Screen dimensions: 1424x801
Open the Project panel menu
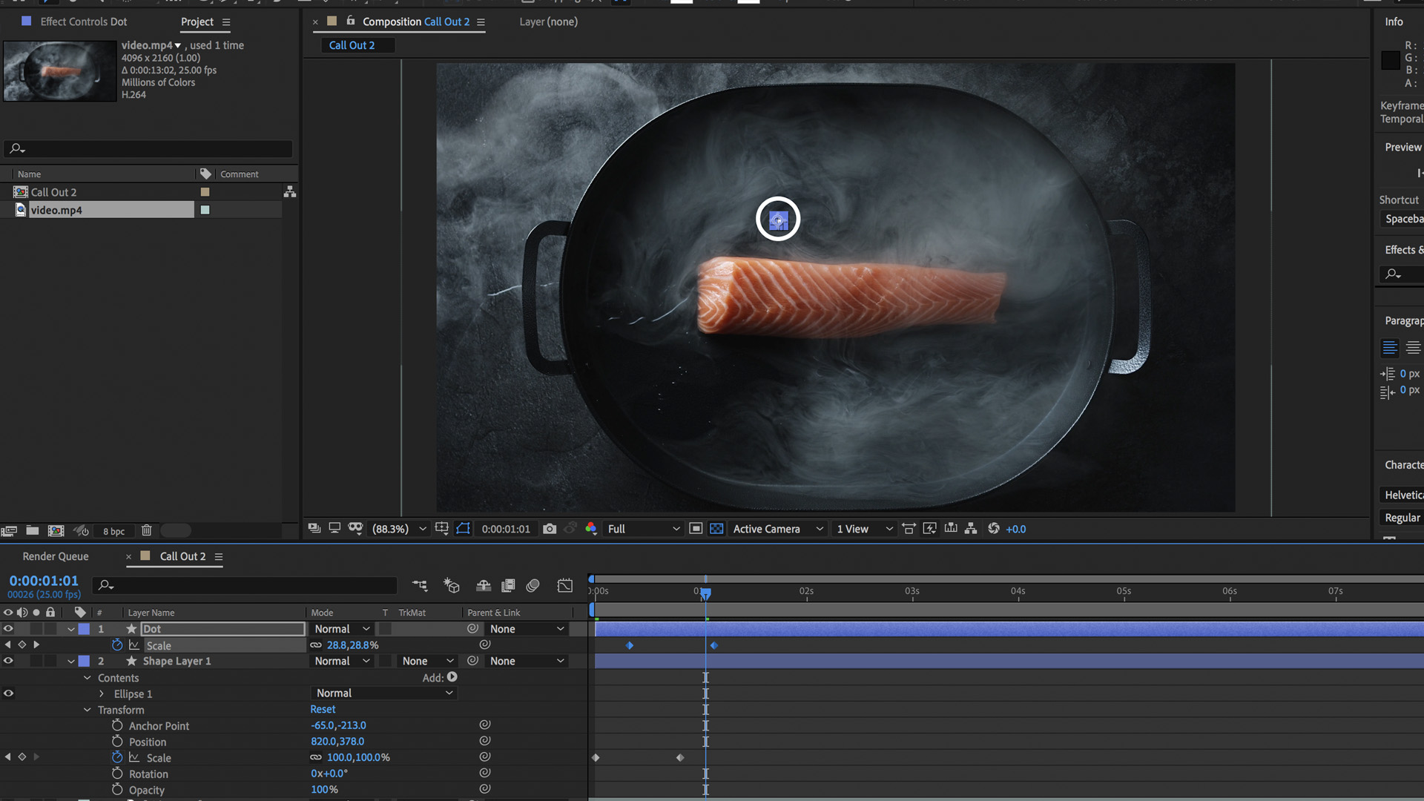coord(226,22)
